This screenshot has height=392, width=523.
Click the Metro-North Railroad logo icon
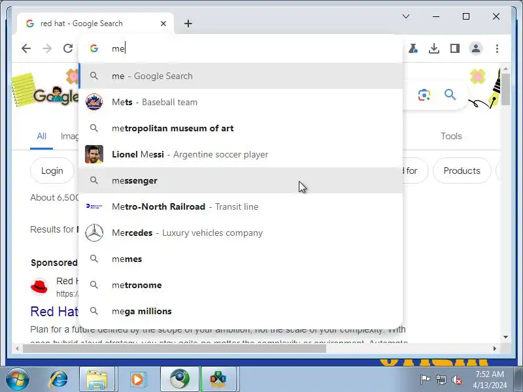click(x=94, y=206)
